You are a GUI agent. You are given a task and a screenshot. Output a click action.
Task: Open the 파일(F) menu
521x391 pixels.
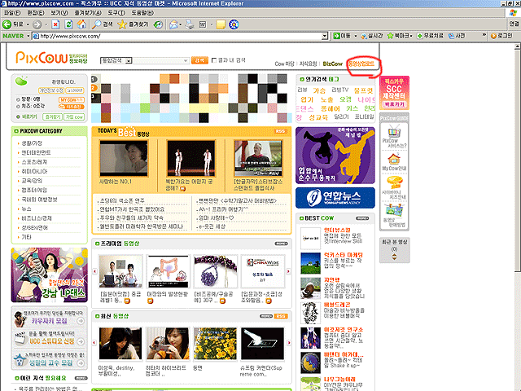coord(12,13)
